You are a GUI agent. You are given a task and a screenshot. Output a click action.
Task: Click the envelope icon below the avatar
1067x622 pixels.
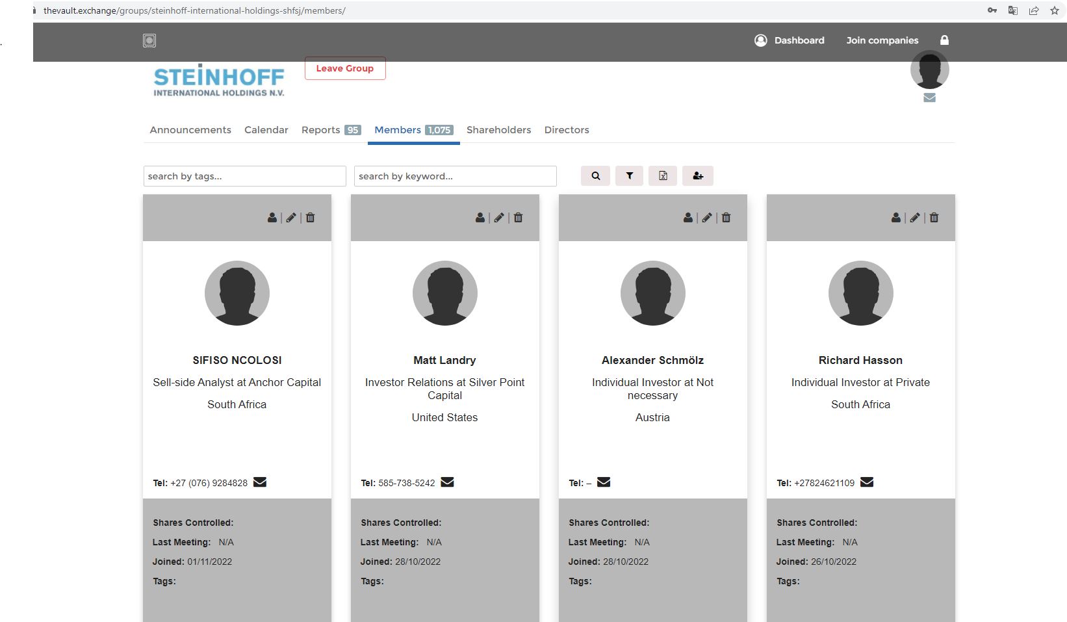point(929,97)
